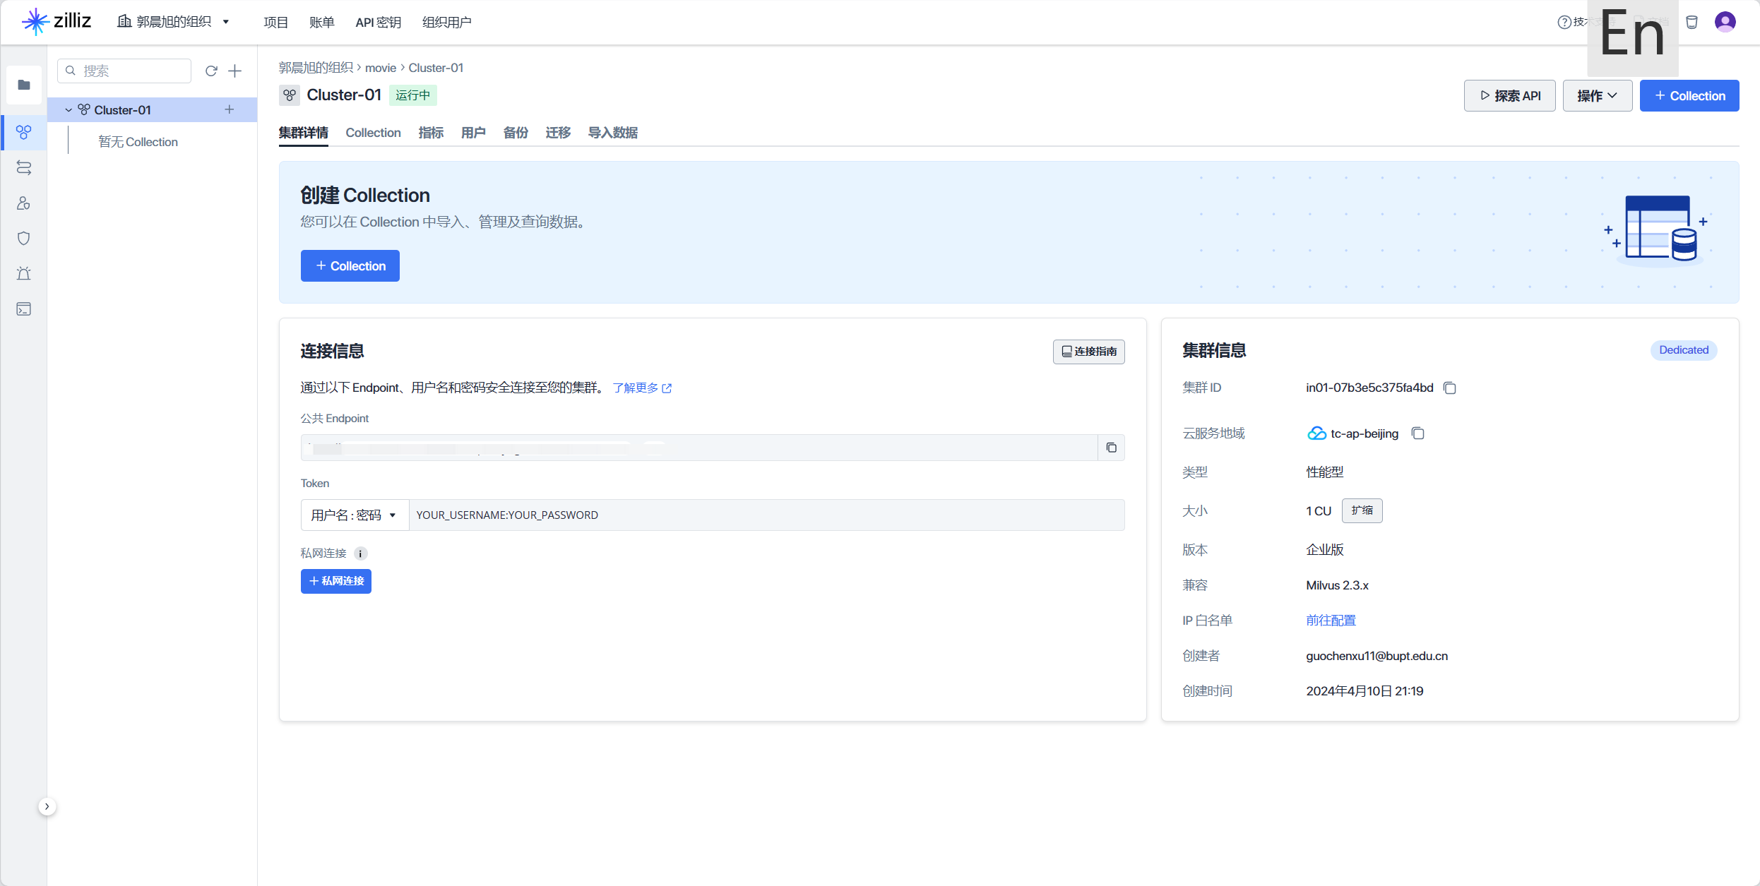Open the 操作 actions dropdown
This screenshot has width=1760, height=886.
pyautogui.click(x=1597, y=95)
